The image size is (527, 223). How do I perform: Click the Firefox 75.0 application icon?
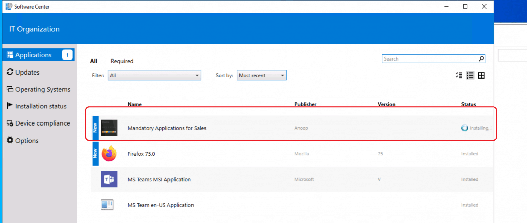[109, 154]
